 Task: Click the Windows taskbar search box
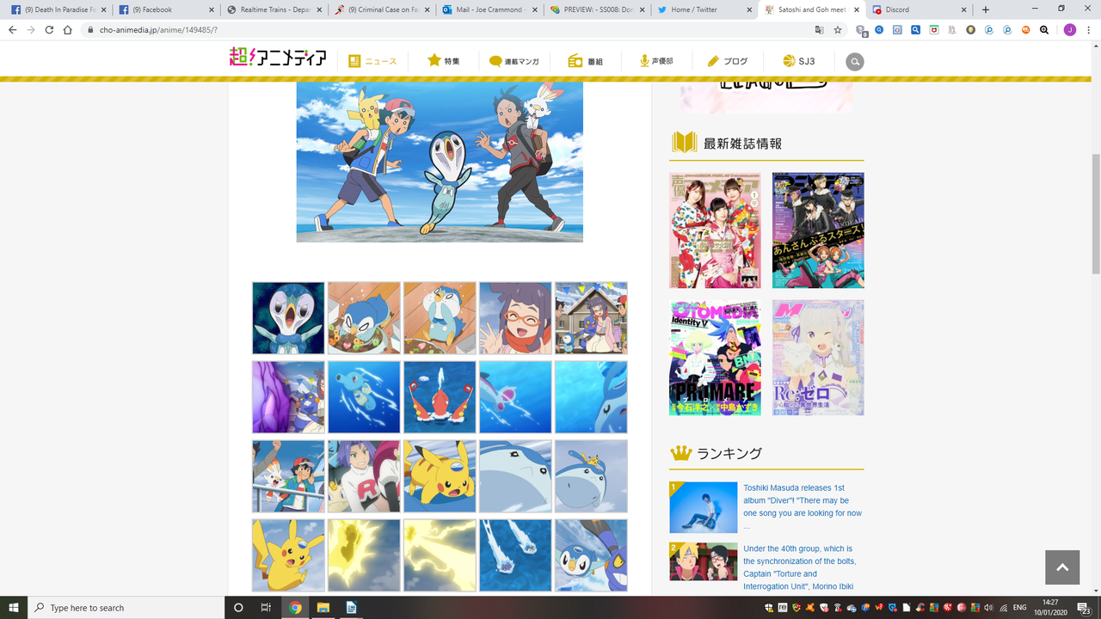[126, 608]
